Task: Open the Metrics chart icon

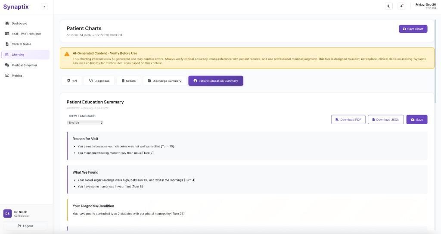Action: pos(7,75)
